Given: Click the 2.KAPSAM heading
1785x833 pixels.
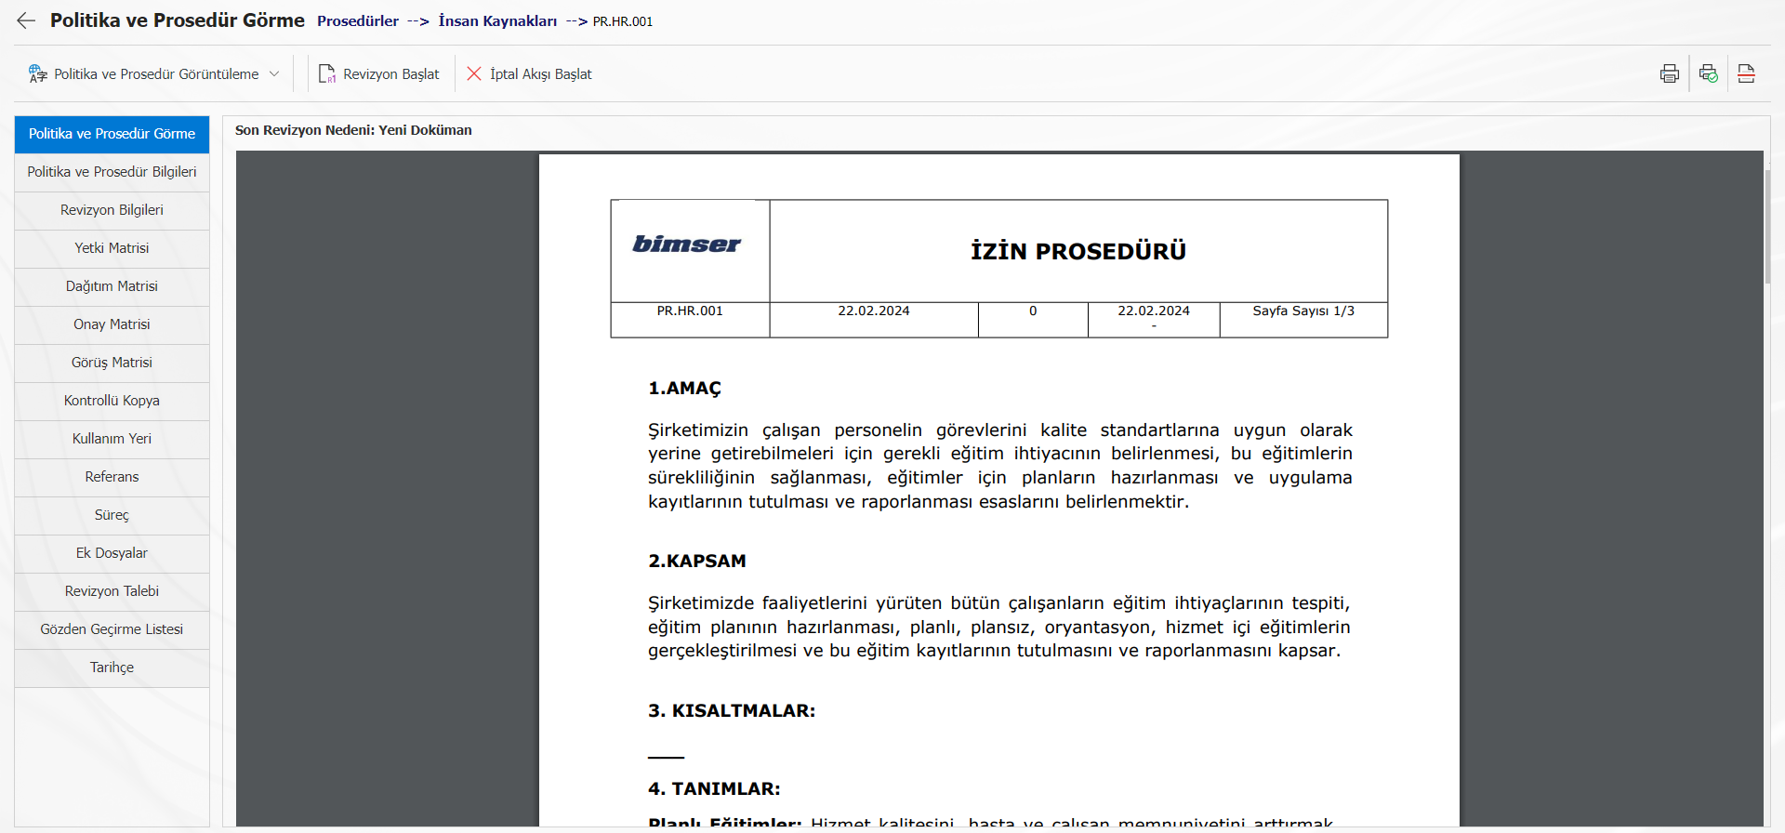Looking at the screenshot, I should click(x=697, y=561).
